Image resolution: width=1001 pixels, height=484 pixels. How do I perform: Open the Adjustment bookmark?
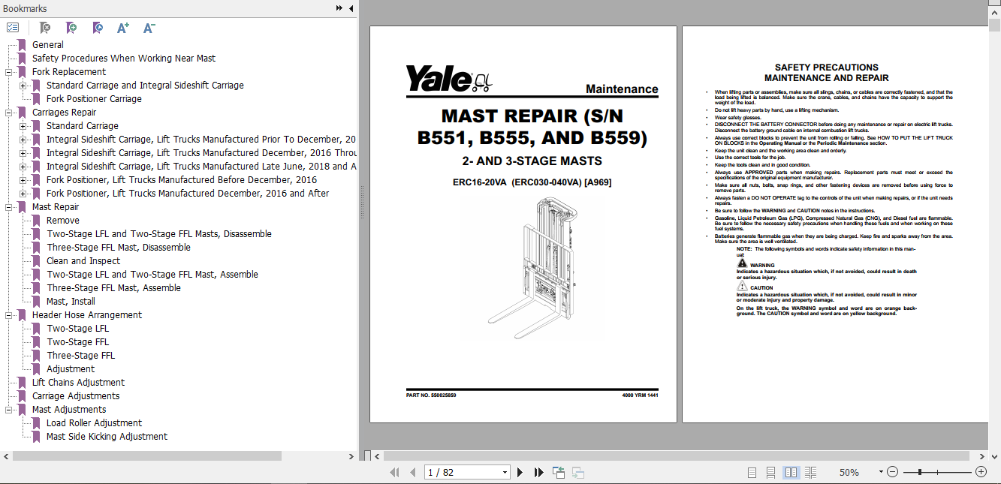pos(71,369)
